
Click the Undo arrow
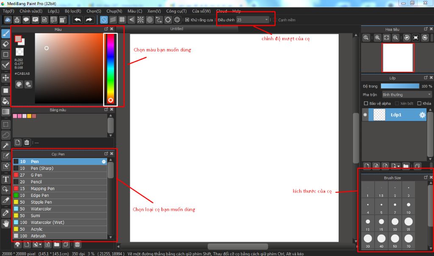[78, 20]
